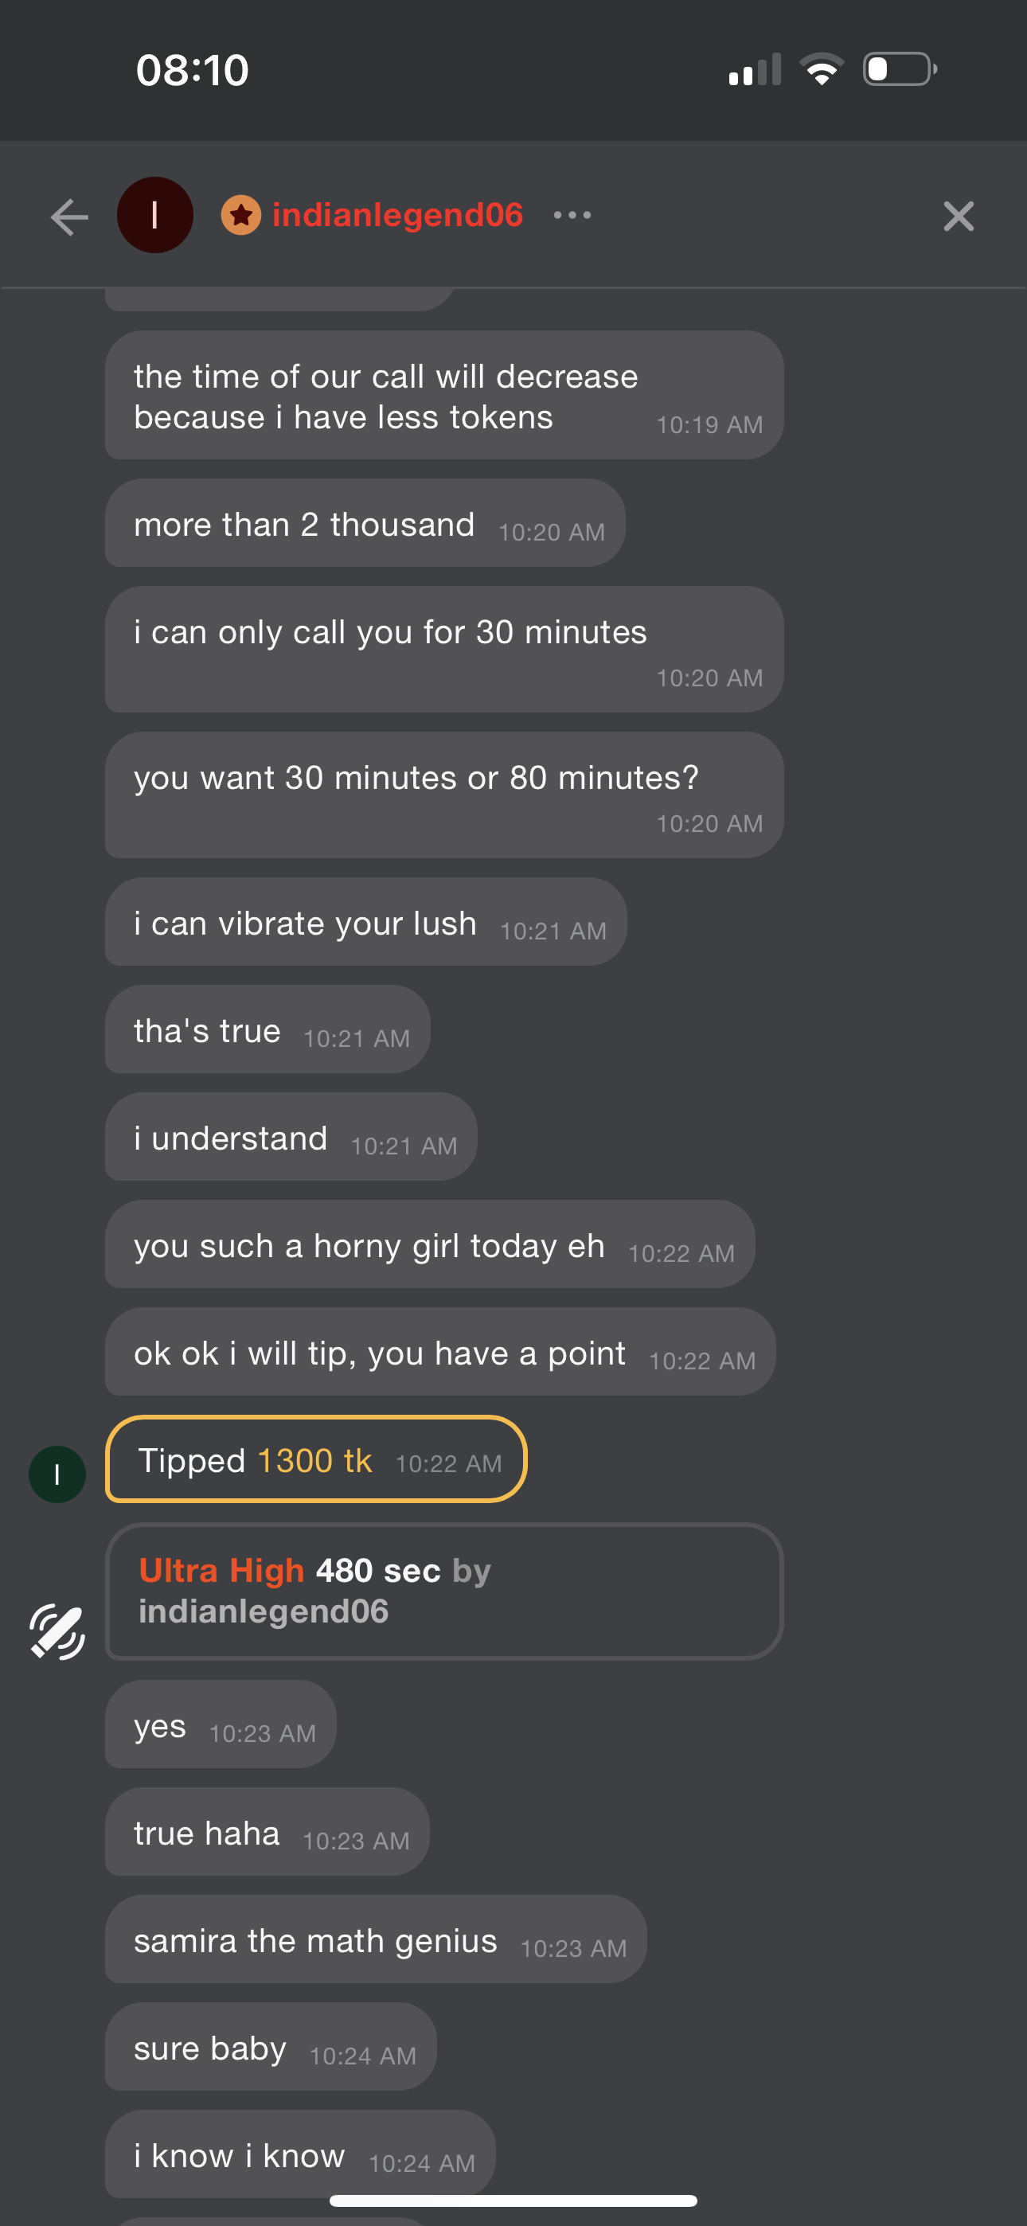Viewport: 1027px width, 2226px height.
Task: Select the 'i can vibrate your lush' message
Action: (x=365, y=922)
